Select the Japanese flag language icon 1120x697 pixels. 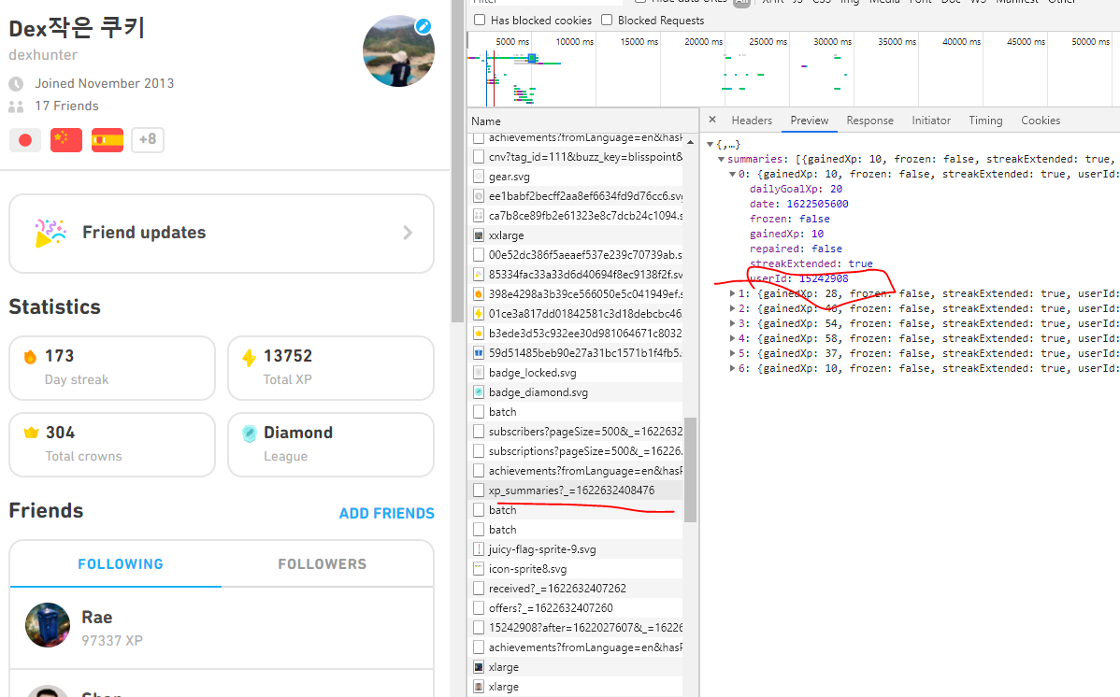[24, 139]
